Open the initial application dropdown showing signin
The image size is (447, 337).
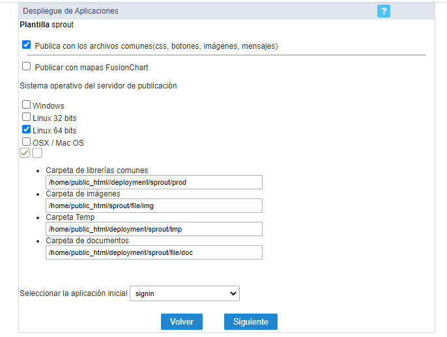coord(184,293)
